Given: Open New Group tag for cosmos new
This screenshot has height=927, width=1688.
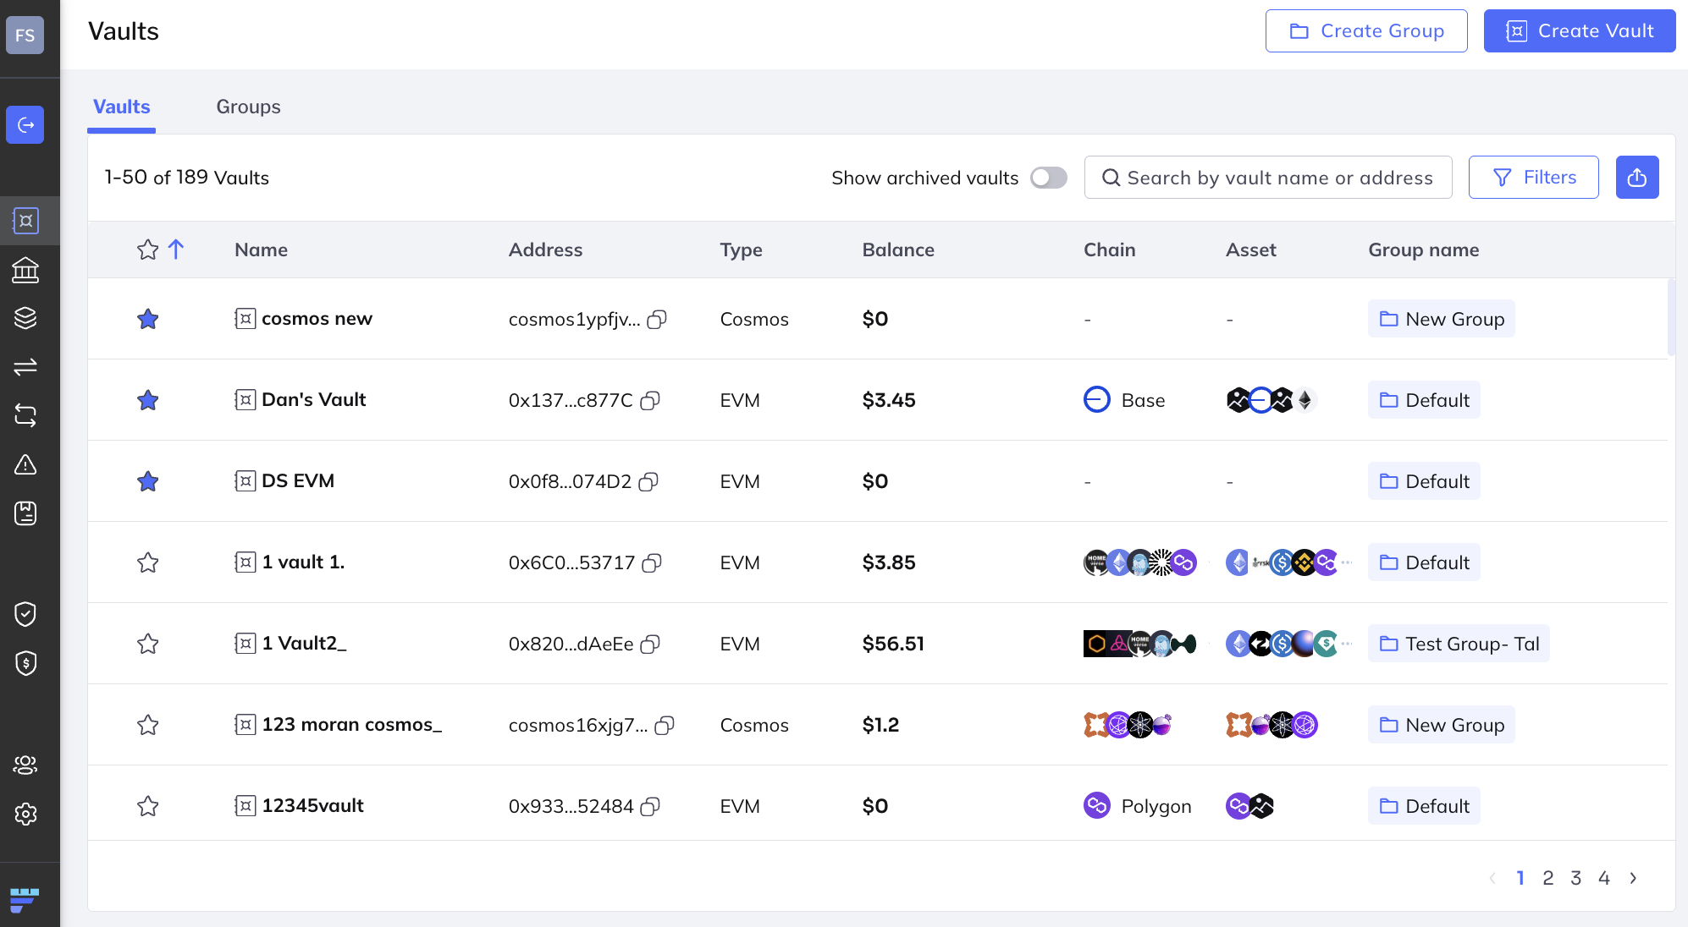Looking at the screenshot, I should pos(1441,319).
